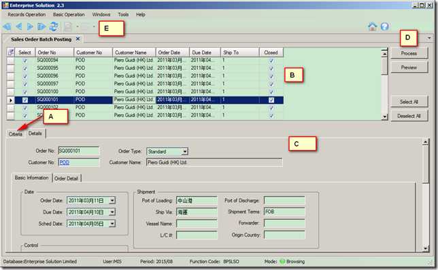
Task: Go to the first record arrow icon
Action: (x=7, y=26)
